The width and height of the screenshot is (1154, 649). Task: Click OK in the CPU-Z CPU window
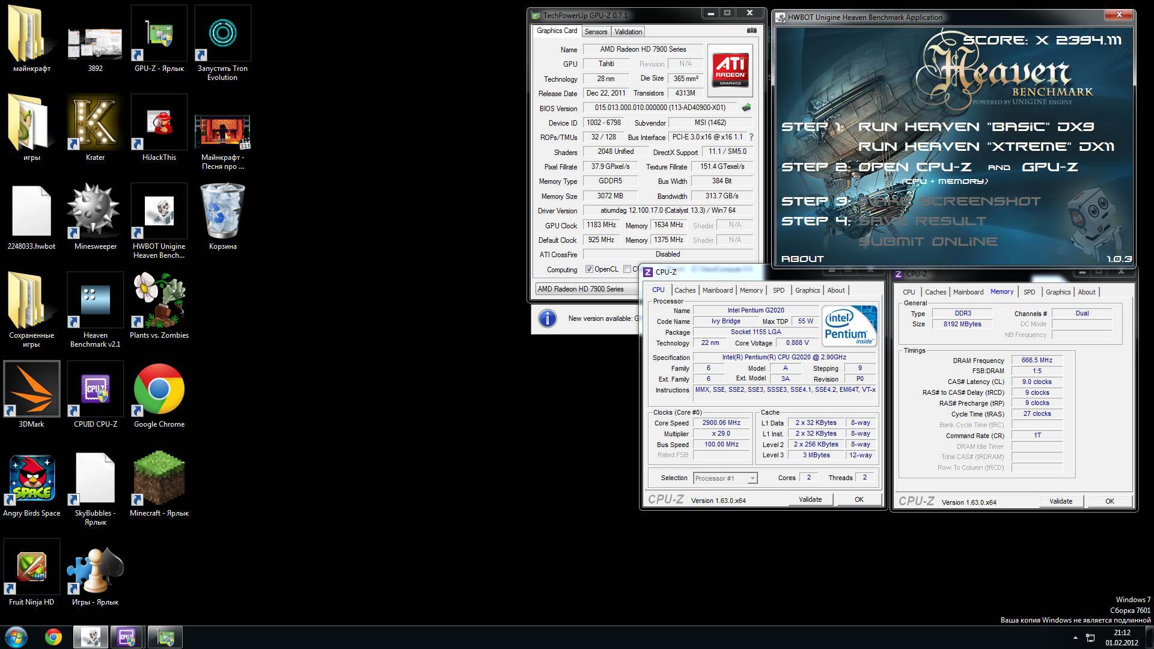tap(859, 499)
